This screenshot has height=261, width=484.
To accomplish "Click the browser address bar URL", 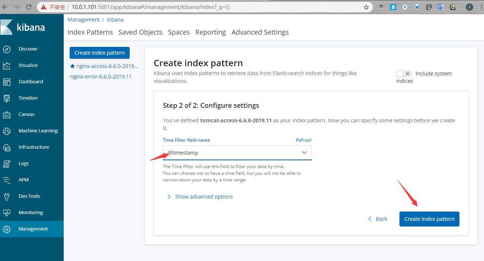I will coord(150,7).
